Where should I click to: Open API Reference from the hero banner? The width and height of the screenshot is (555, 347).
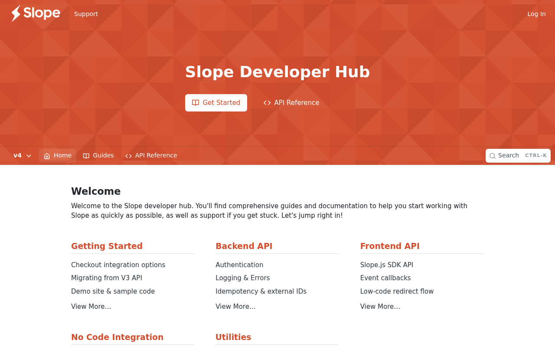291,103
